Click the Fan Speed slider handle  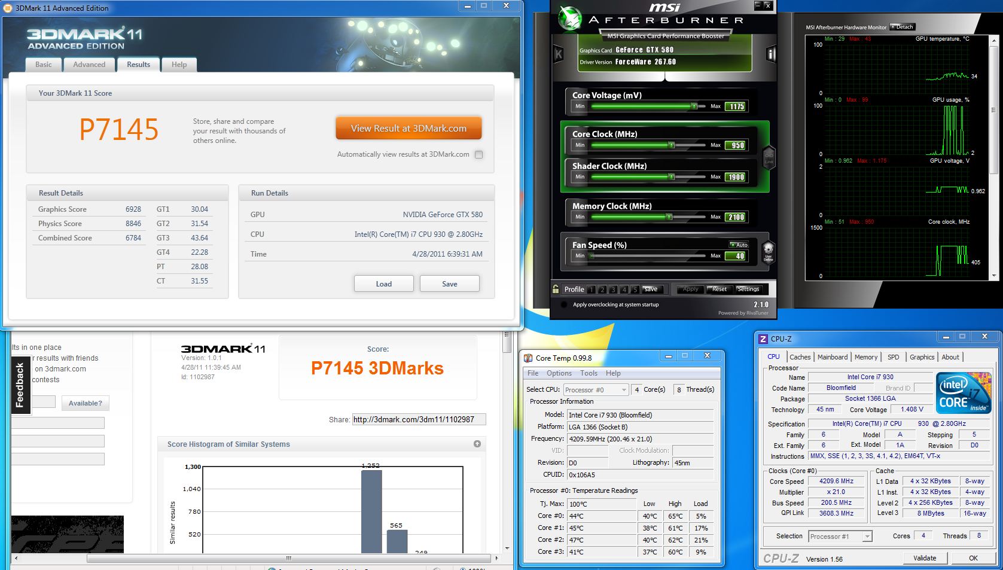coord(592,256)
